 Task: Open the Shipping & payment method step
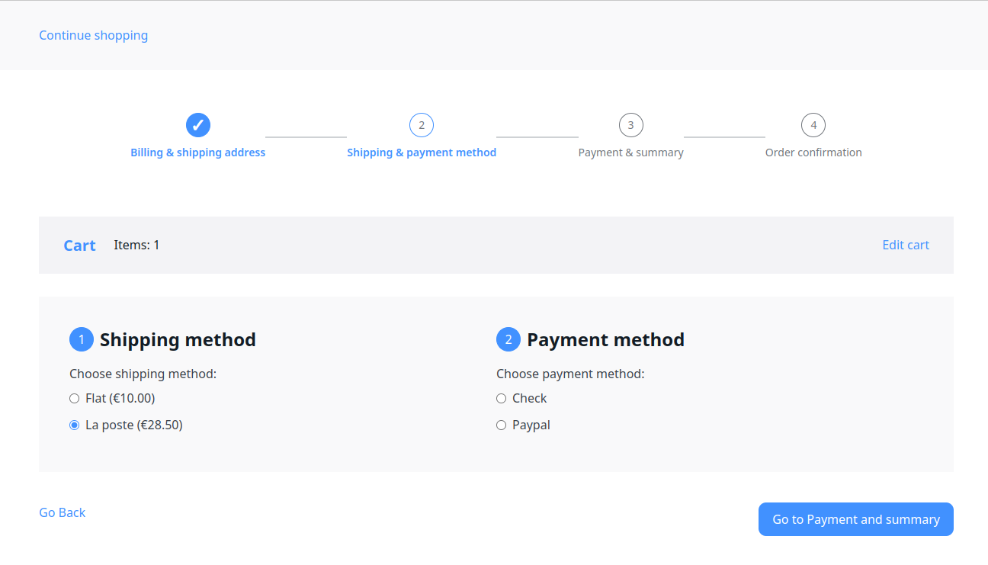[422, 152]
